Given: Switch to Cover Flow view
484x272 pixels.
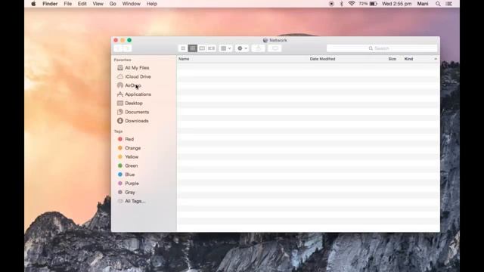Looking at the screenshot, I should (212, 48).
